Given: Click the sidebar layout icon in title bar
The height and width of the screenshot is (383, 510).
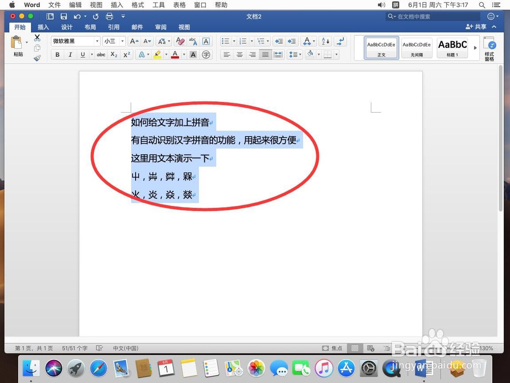Looking at the screenshot, I should pos(50,16).
